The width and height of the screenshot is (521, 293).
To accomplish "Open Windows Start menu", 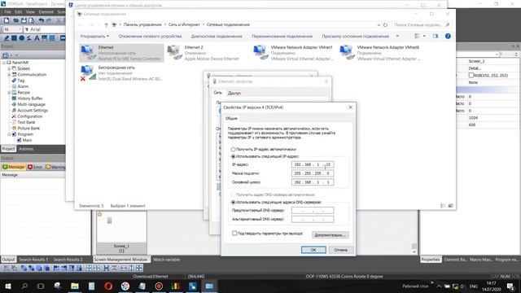I will point(7,286).
